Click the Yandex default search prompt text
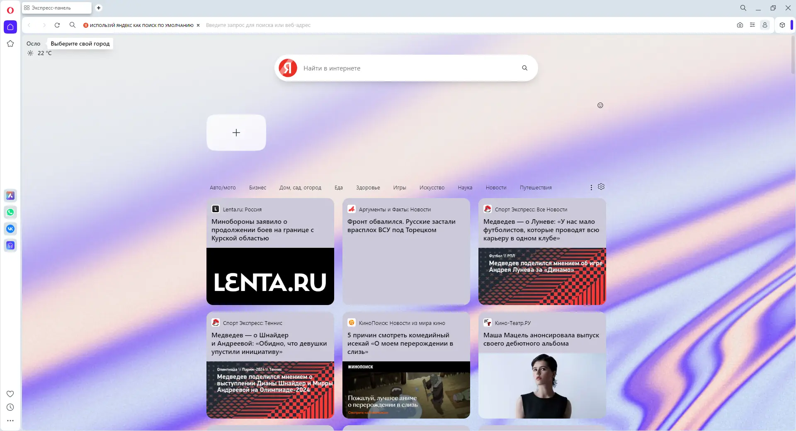This screenshot has height=431, width=796. click(142, 25)
